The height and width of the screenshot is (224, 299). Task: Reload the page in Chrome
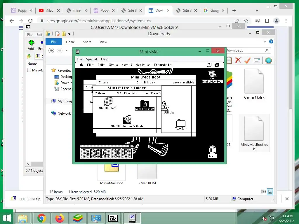[x=30, y=21]
